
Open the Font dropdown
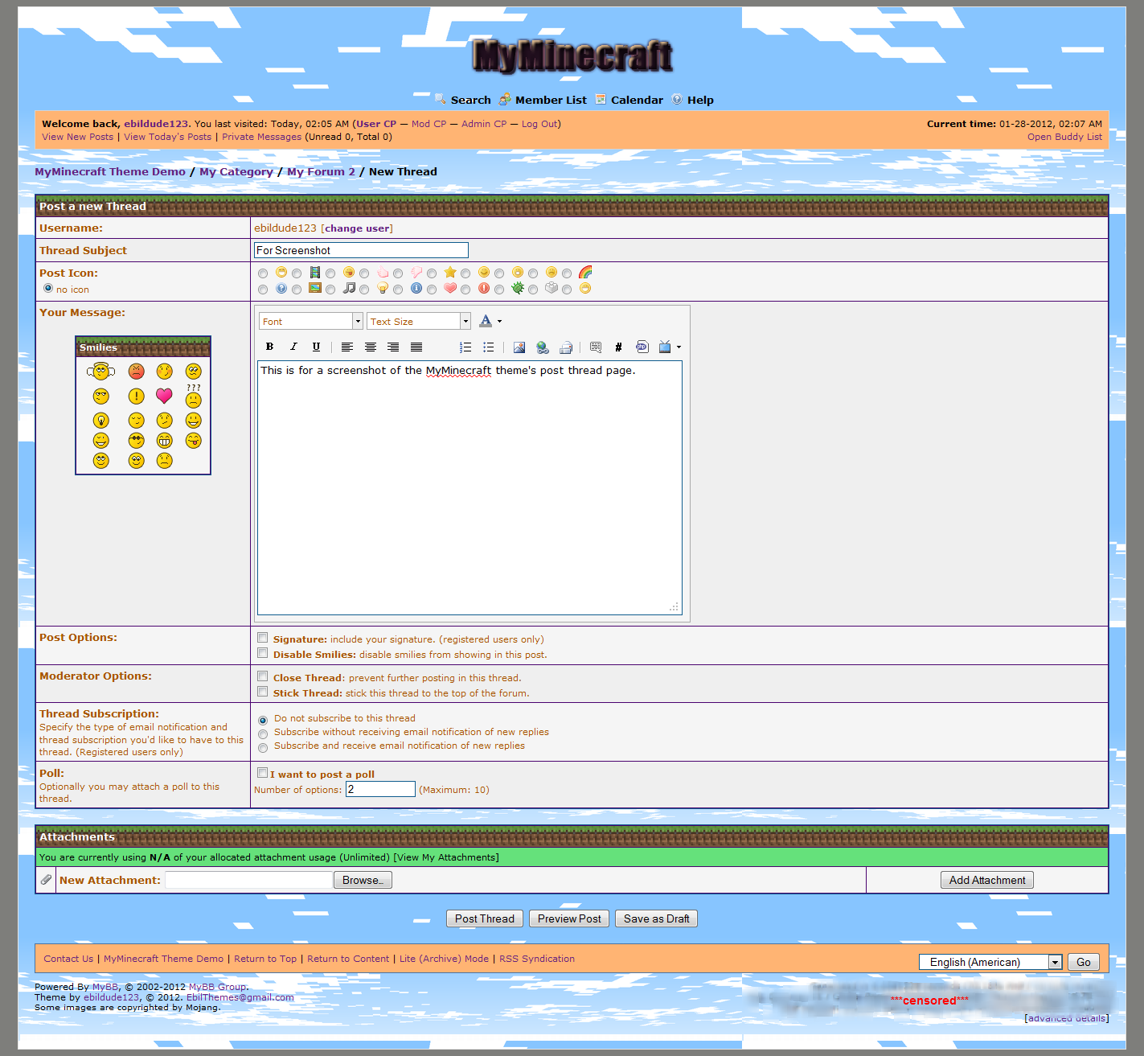point(310,322)
